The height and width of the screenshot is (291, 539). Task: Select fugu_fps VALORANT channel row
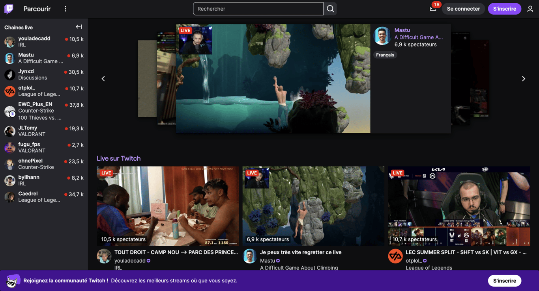pos(44,148)
